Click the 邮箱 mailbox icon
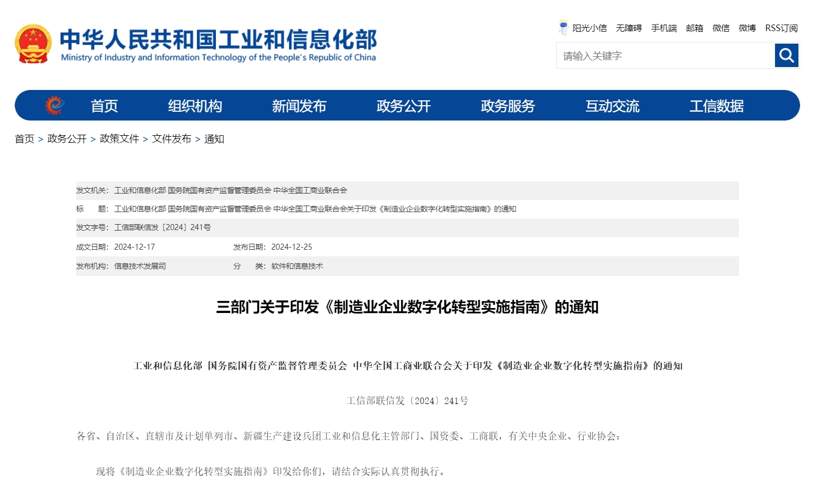The image size is (817, 488). coord(695,28)
